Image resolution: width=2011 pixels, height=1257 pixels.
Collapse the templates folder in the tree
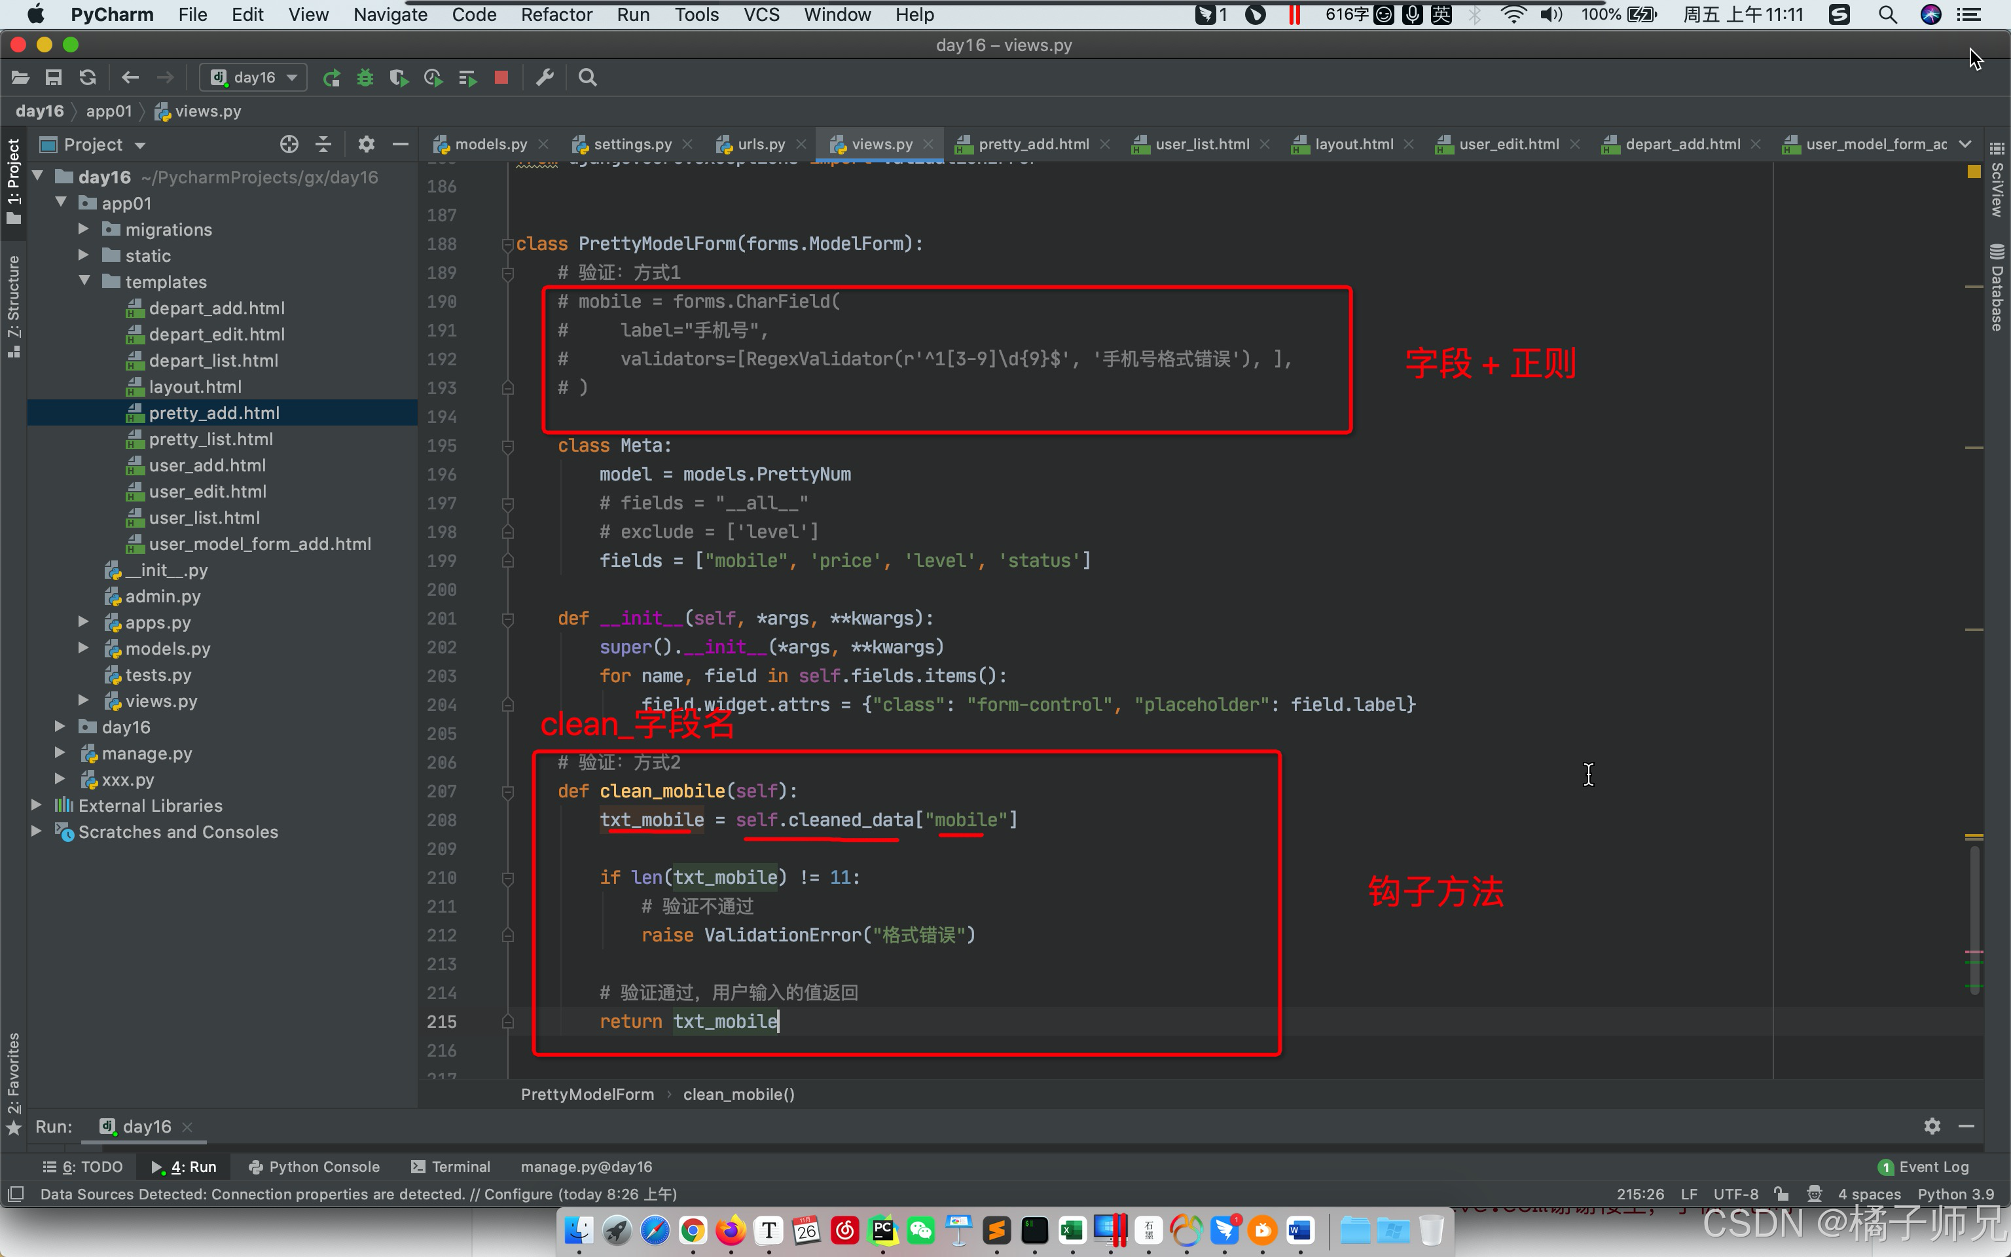[84, 282]
